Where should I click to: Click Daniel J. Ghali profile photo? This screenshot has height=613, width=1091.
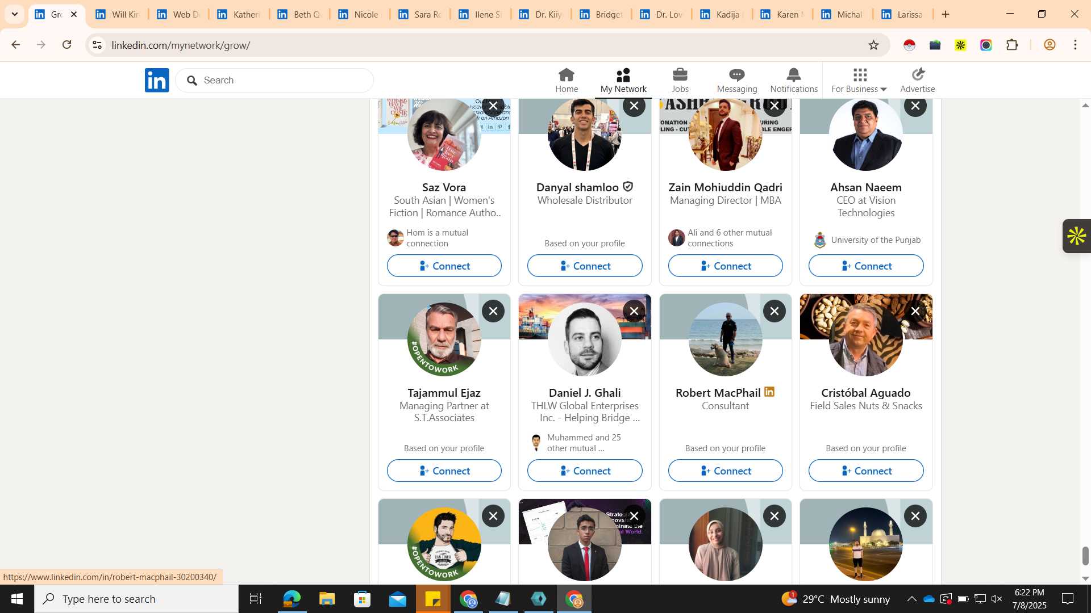[585, 339]
